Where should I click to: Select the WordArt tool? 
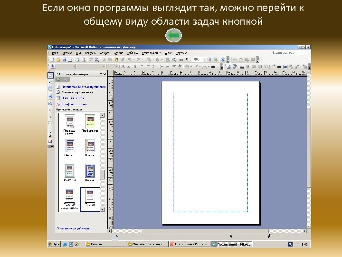(51, 96)
